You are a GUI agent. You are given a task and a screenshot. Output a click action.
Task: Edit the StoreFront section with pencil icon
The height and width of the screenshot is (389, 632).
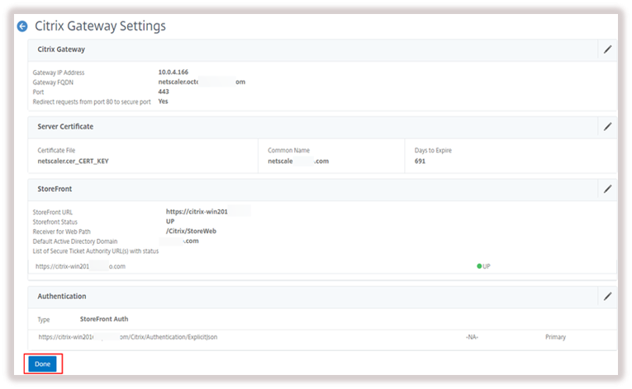point(607,189)
